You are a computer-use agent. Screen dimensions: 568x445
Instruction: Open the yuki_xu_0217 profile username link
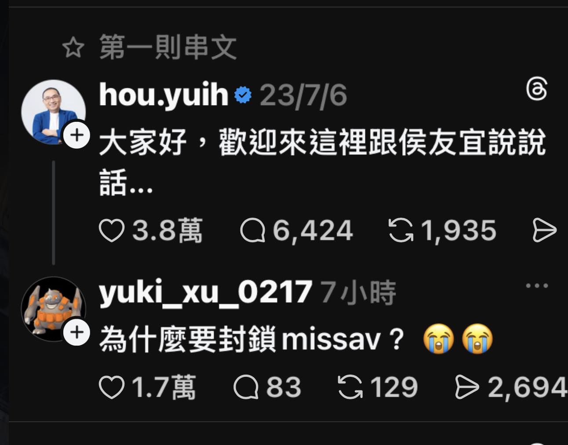[205, 292]
